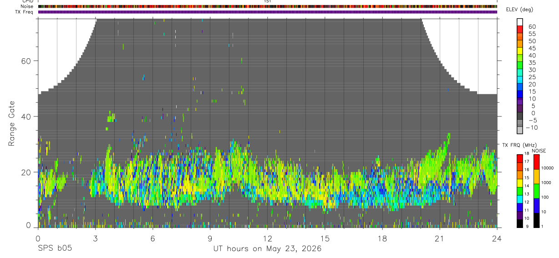Click the NOISE color bar
The width and height of the screenshot is (559, 258).
coord(536,191)
